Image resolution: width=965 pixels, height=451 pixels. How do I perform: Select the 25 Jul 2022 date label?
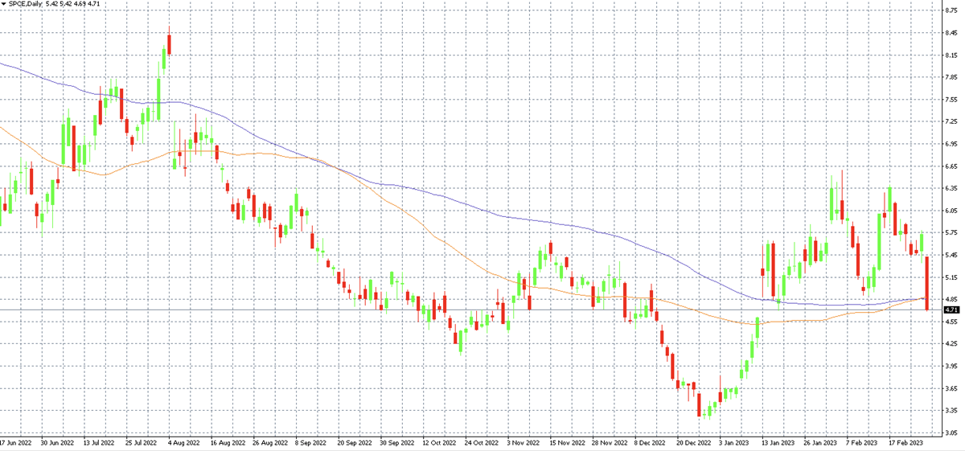coord(140,442)
